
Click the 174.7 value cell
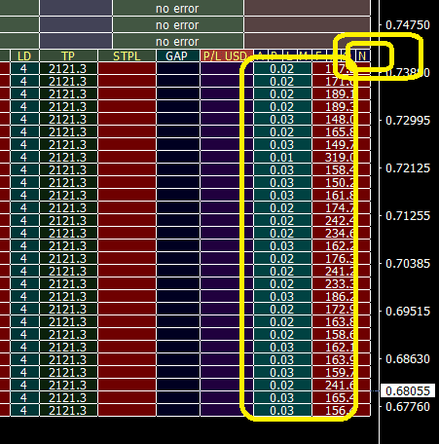[x=341, y=208]
